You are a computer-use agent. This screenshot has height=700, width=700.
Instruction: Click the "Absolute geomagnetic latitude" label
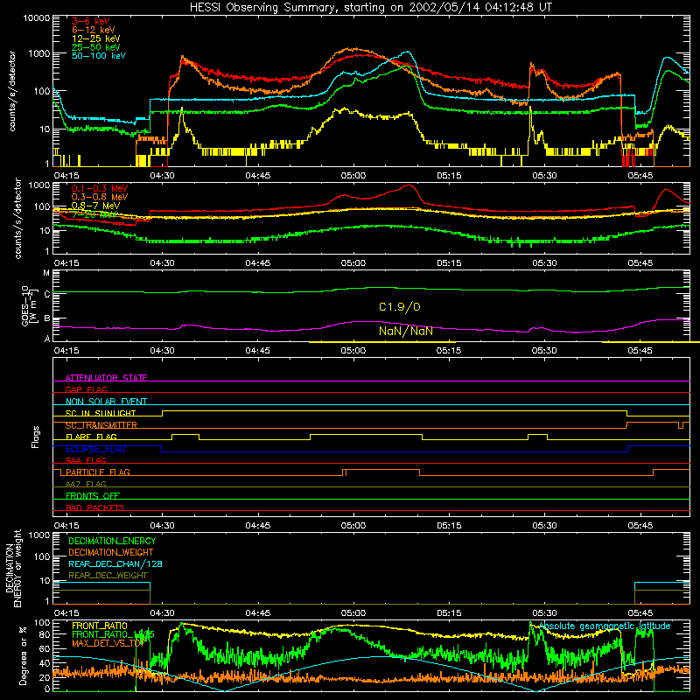coord(605,626)
